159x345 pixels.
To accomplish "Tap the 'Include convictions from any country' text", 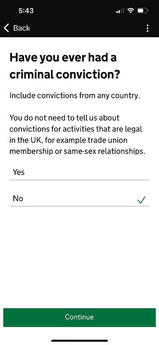I will coord(75,96).
